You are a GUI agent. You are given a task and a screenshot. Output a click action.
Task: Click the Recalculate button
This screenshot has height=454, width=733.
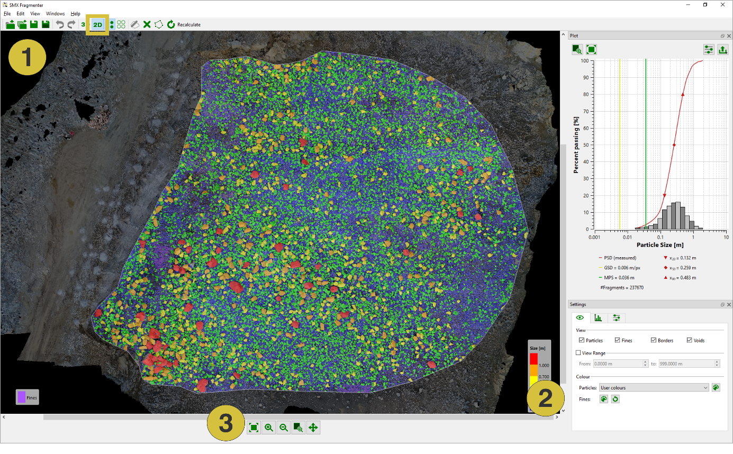[184, 24]
